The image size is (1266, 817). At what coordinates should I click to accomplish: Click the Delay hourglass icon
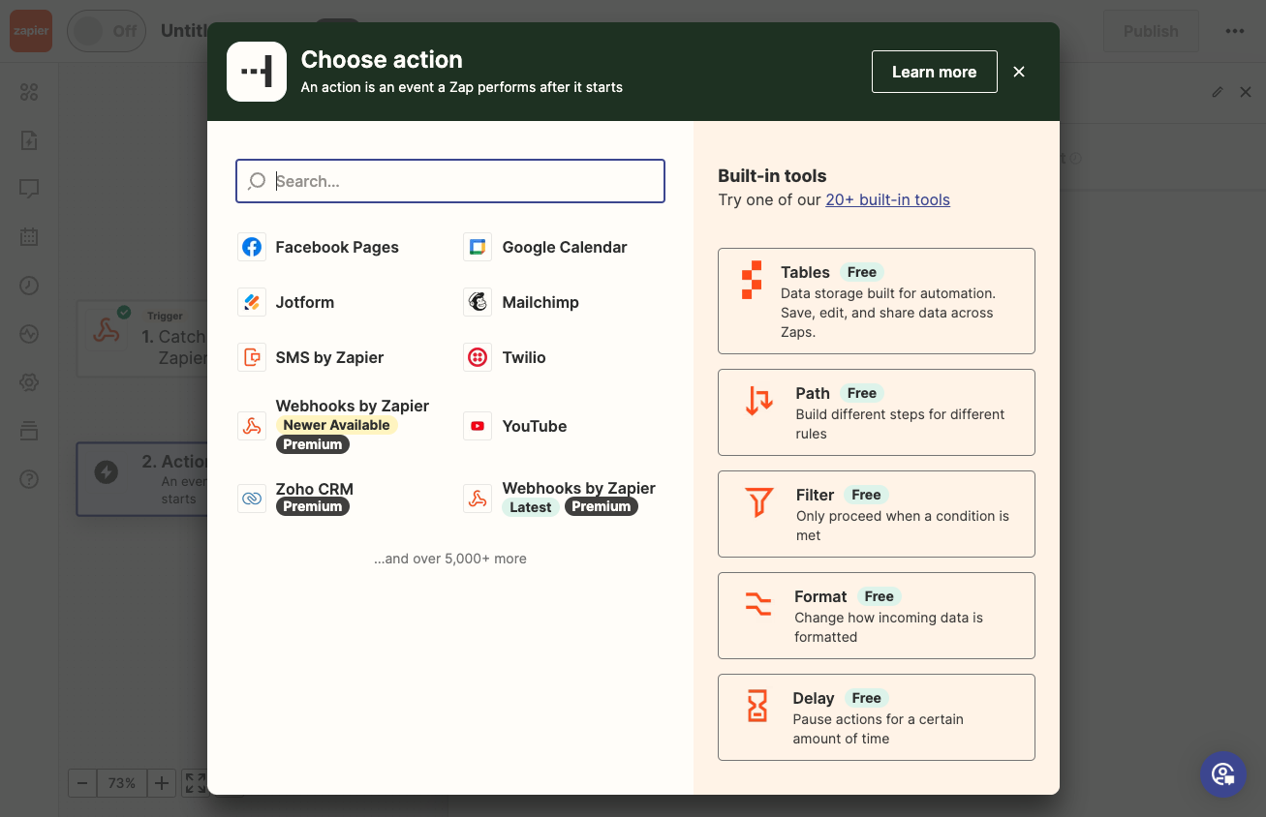757,706
